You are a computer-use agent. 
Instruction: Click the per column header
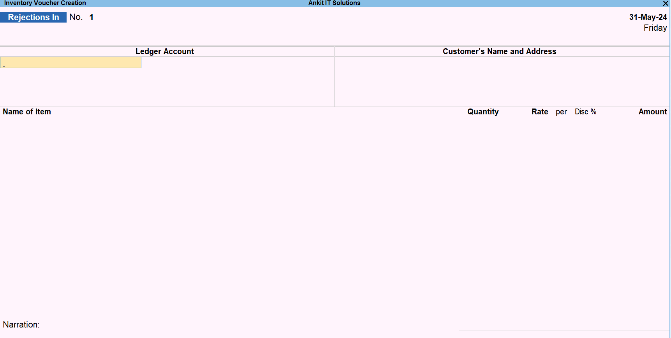[x=561, y=112]
